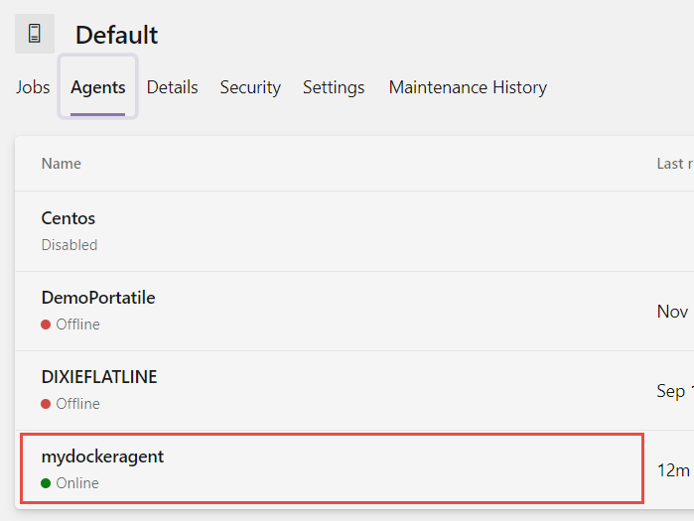Open the mydockeragent agent
Viewport: 694px width, 521px height.
pos(102,456)
